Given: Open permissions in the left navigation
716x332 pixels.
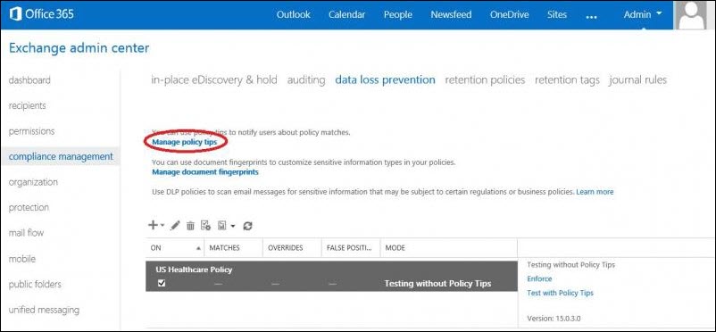Looking at the screenshot, I should click(31, 131).
